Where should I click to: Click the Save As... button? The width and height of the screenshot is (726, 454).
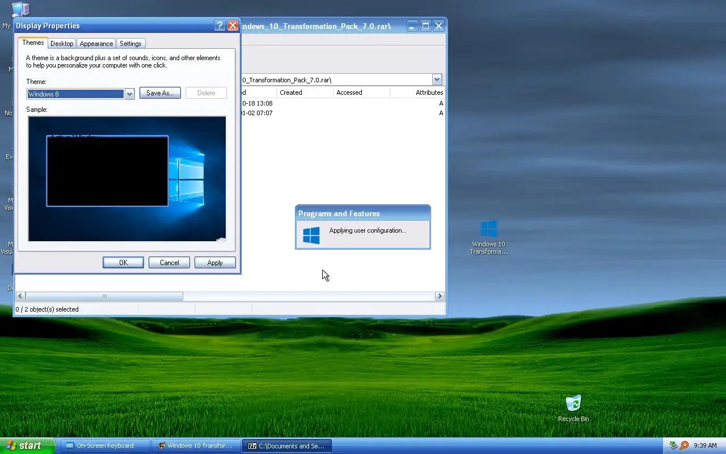pos(160,93)
